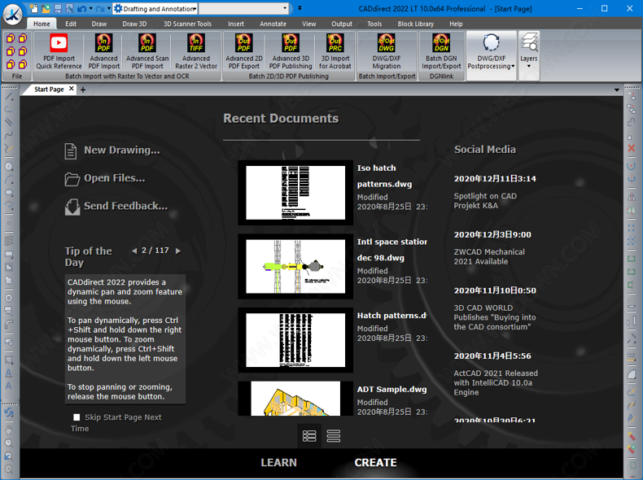Open the CADdirect application menu logo button
Image resolution: width=643 pixels, height=480 pixels.
(12, 13)
